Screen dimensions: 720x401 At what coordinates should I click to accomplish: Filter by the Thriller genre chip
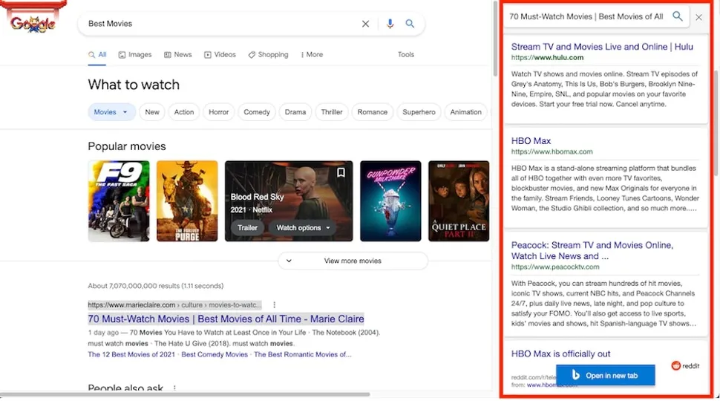332,112
